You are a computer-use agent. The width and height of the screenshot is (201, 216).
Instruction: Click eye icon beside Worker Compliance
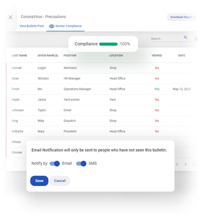tap(52, 26)
